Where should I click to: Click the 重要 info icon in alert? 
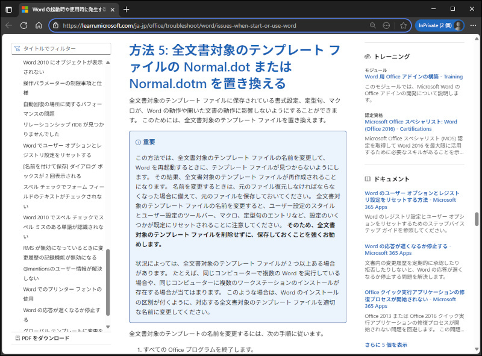[x=138, y=142]
